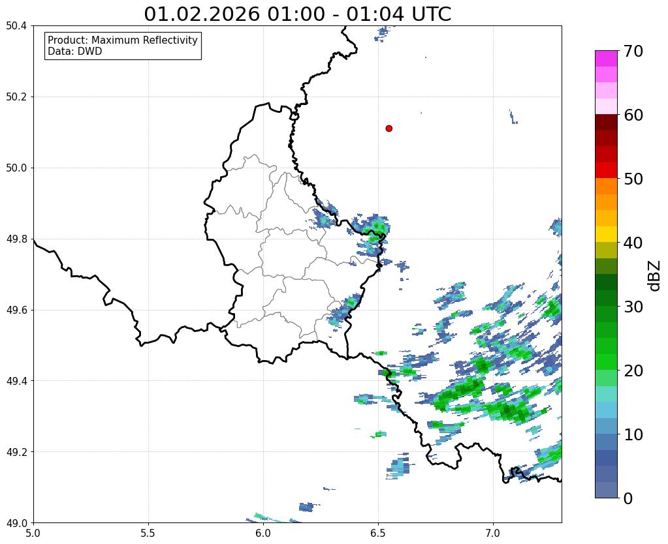
Task: Click longitude tick label 6.5
Action: [x=378, y=533]
